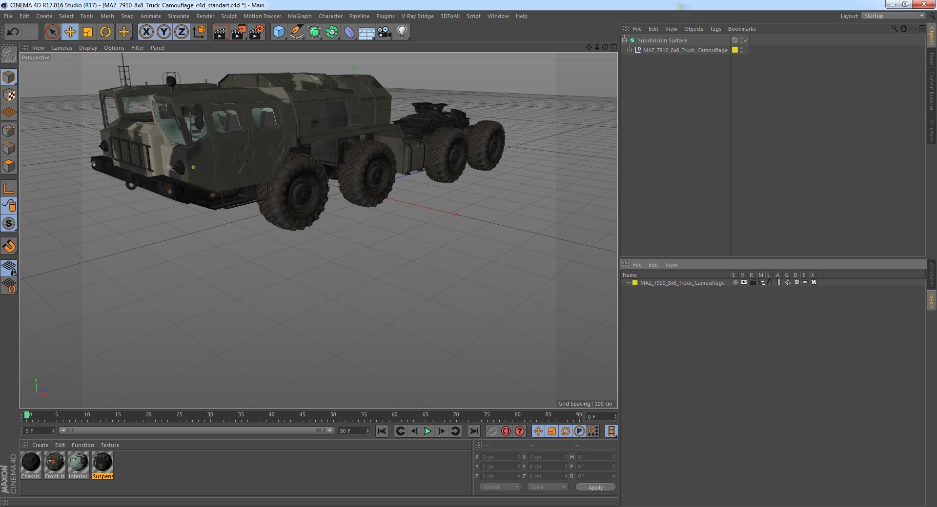937x507 pixels.
Task: Select Polygons mode
Action: point(9,166)
